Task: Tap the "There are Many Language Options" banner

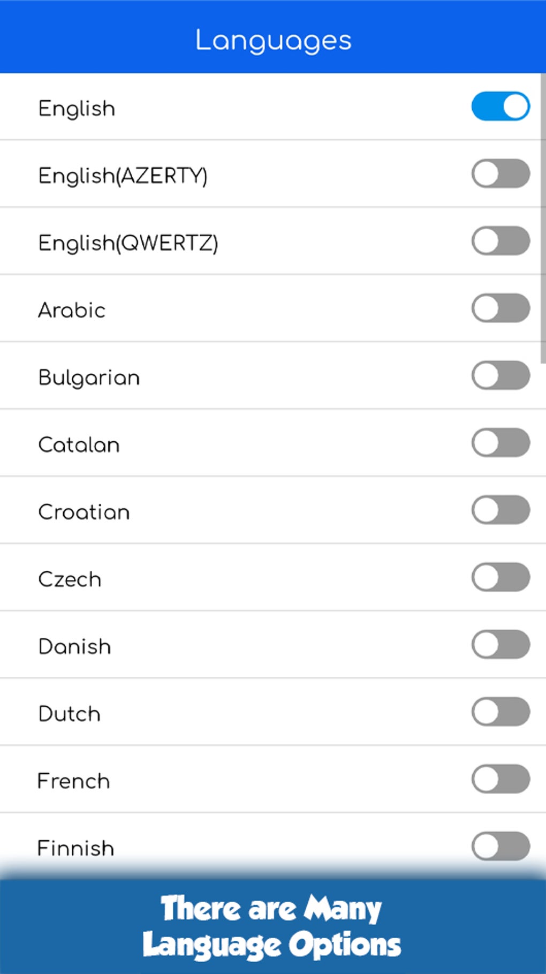Action: [272, 926]
